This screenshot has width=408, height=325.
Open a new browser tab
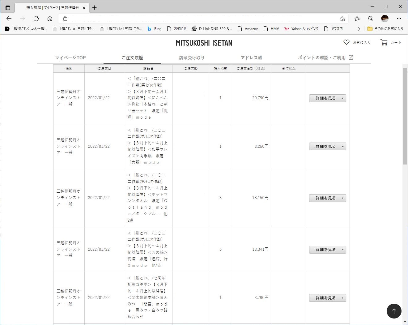coord(95,8)
